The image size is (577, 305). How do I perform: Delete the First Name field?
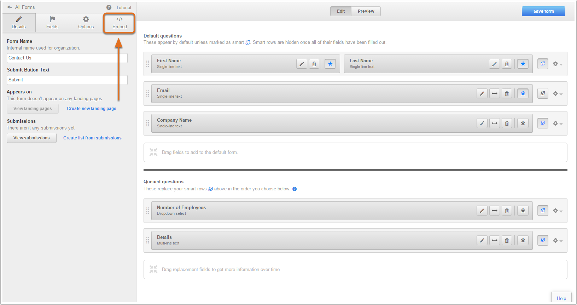pyautogui.click(x=314, y=64)
